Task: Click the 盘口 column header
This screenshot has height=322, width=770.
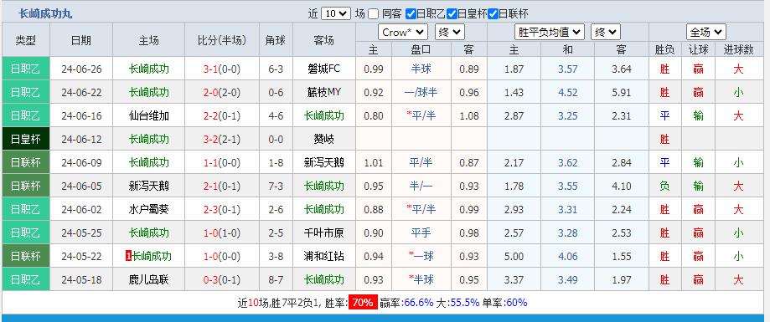Action: 421,49
